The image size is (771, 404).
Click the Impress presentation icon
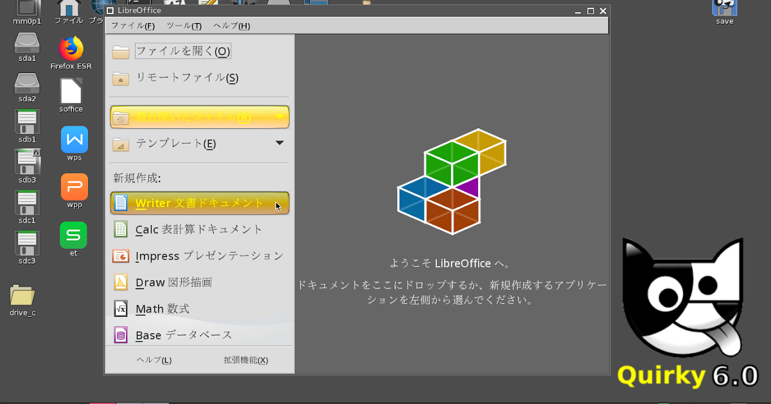(x=120, y=256)
